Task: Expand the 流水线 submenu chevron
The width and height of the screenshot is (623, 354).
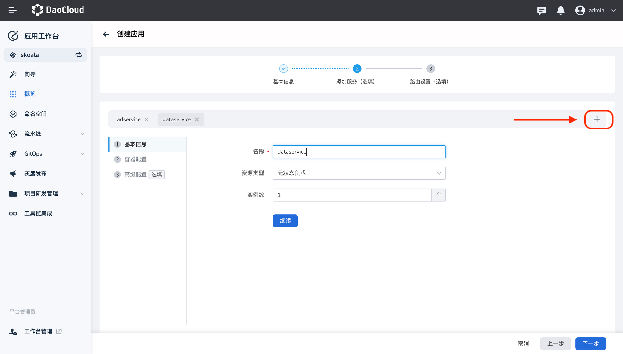Action: point(82,134)
